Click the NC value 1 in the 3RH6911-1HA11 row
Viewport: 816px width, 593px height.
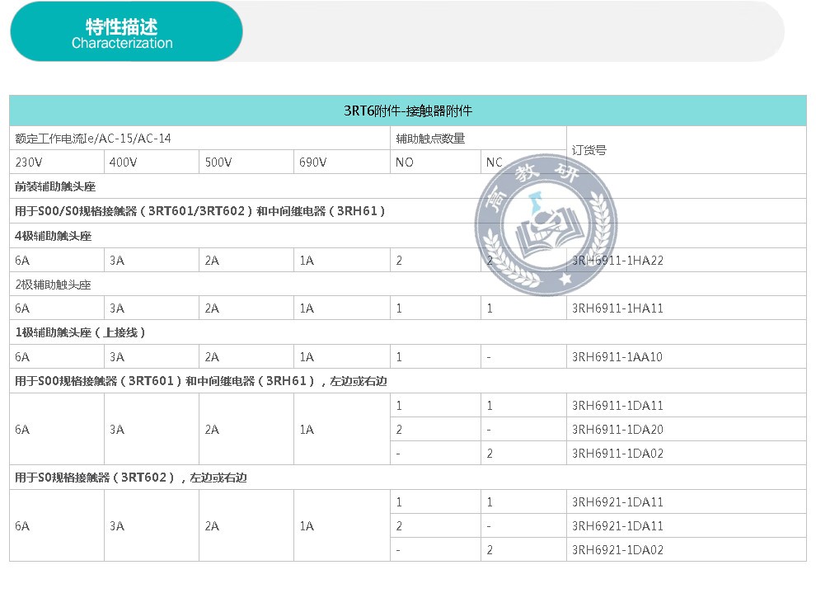tap(490, 308)
